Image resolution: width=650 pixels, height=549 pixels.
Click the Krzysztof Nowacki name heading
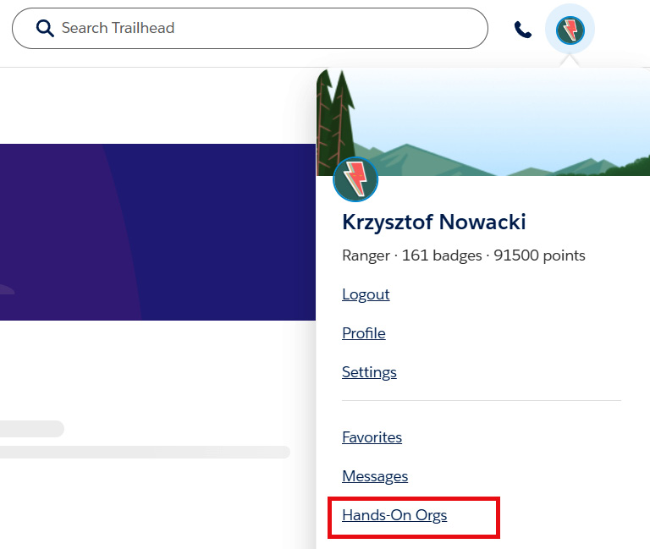pos(433,222)
